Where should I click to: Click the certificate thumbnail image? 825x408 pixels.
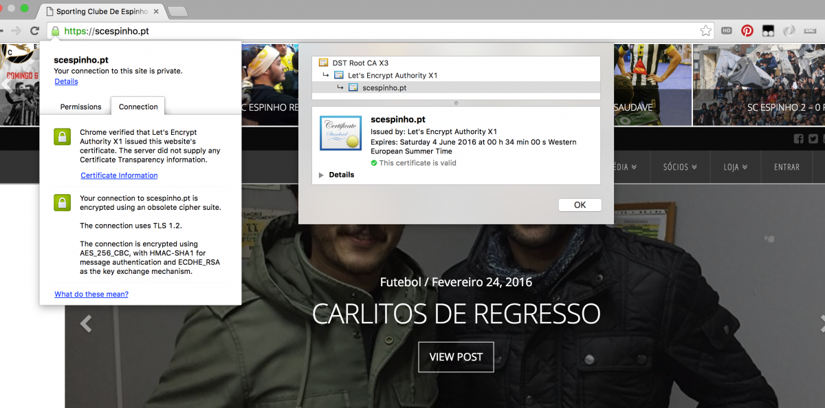click(340, 133)
